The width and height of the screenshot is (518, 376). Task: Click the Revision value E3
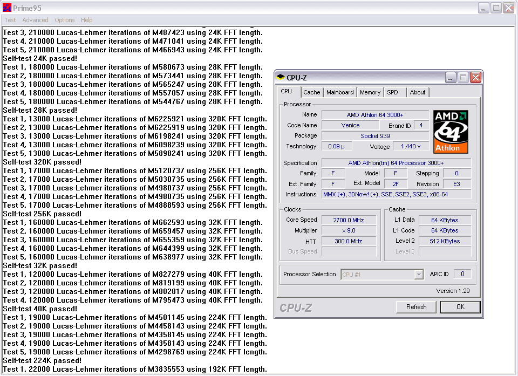pyautogui.click(x=456, y=184)
